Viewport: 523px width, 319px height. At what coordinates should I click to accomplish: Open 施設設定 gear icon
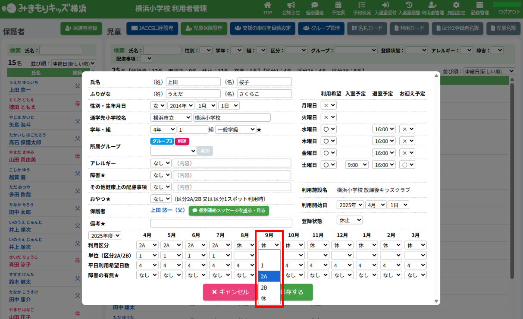456,7
